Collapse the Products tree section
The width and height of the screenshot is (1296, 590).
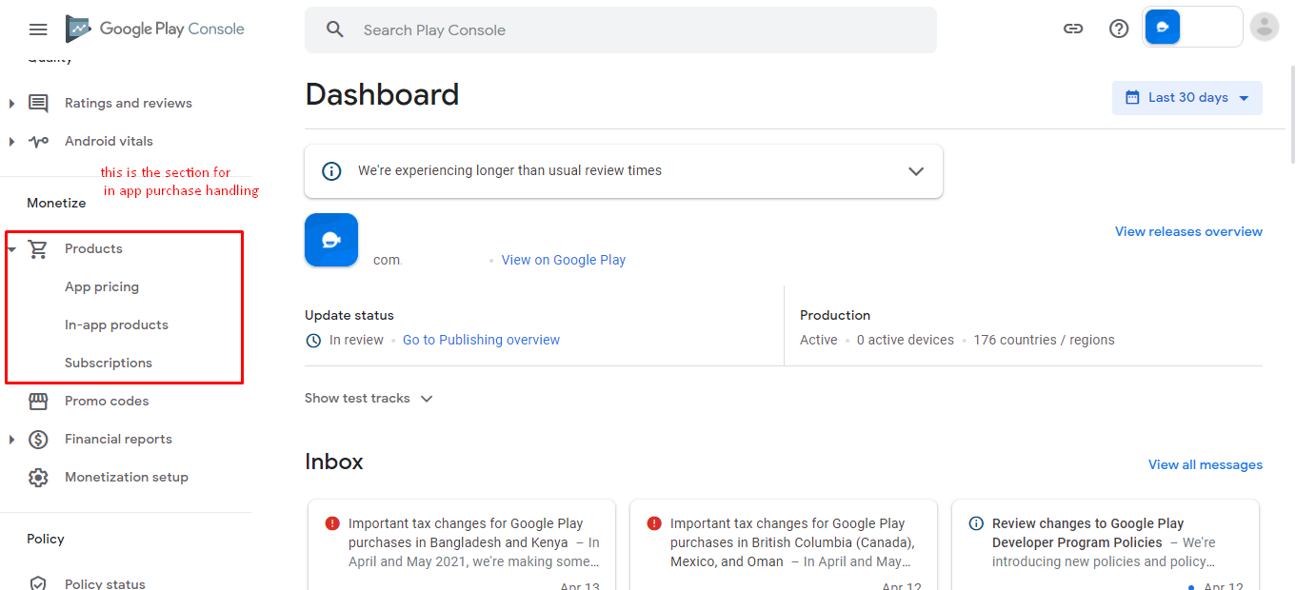[x=11, y=249]
